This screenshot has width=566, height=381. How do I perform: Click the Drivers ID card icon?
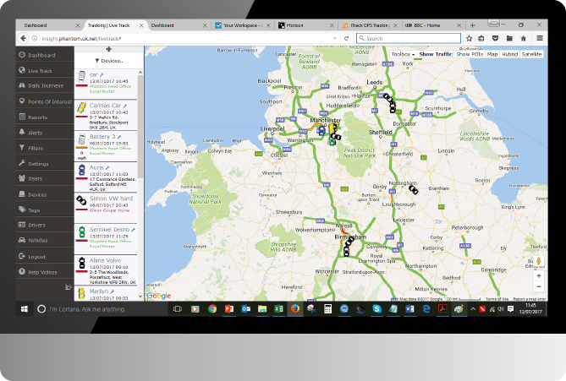click(22, 225)
